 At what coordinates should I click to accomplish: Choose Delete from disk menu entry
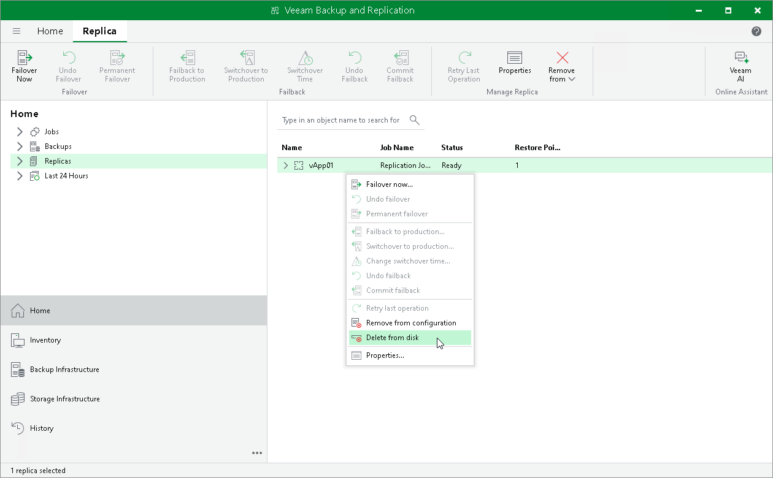(x=410, y=338)
